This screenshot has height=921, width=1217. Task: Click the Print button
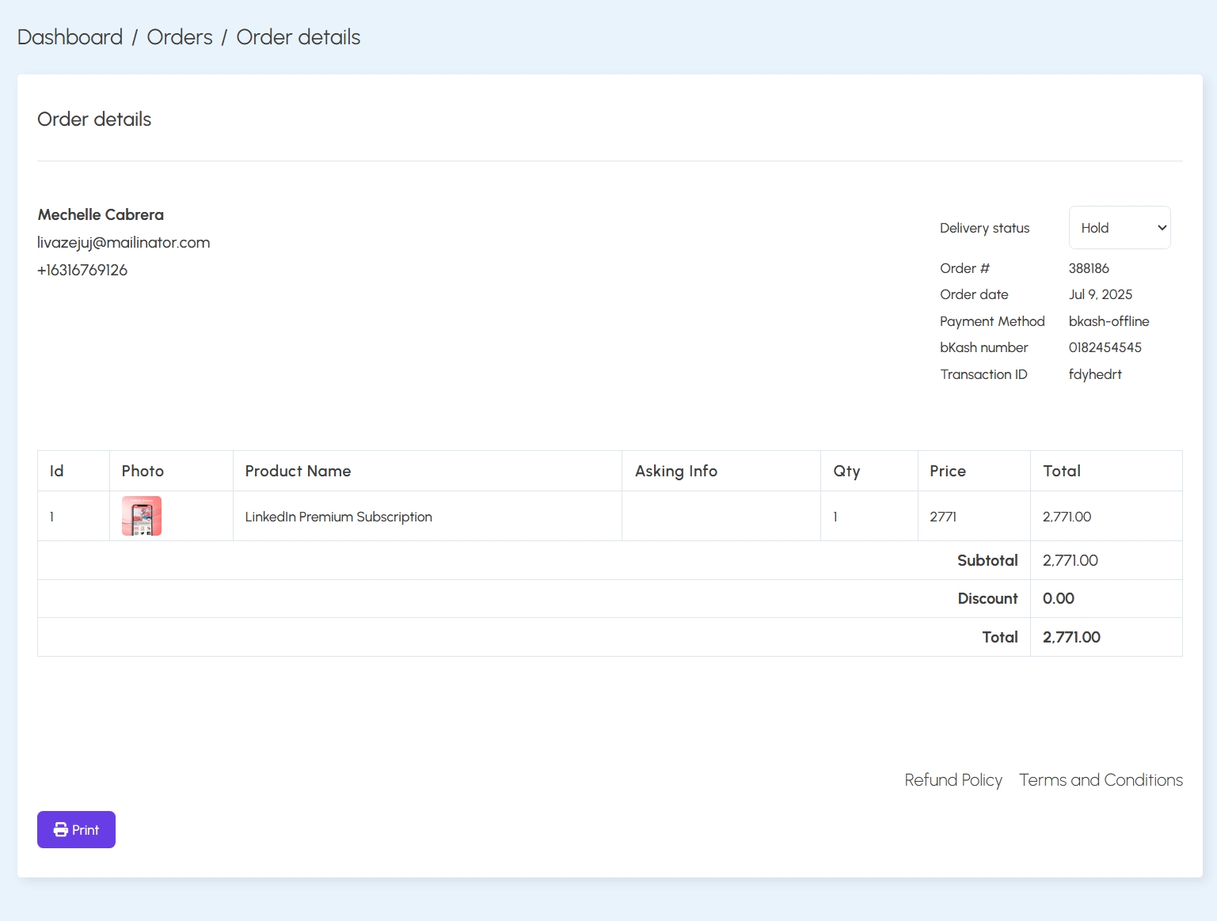pyautogui.click(x=76, y=829)
